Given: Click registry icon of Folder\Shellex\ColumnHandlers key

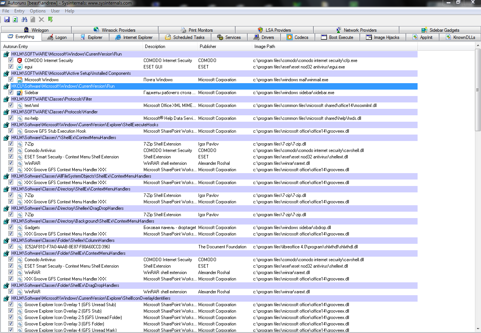Looking at the screenshot, I should (6, 240).
